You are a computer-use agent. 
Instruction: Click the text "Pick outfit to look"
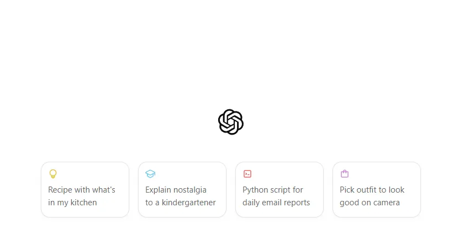click(x=372, y=190)
